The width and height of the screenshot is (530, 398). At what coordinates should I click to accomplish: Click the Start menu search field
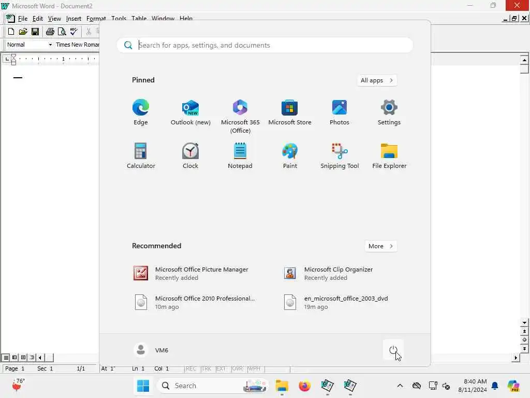point(265,45)
